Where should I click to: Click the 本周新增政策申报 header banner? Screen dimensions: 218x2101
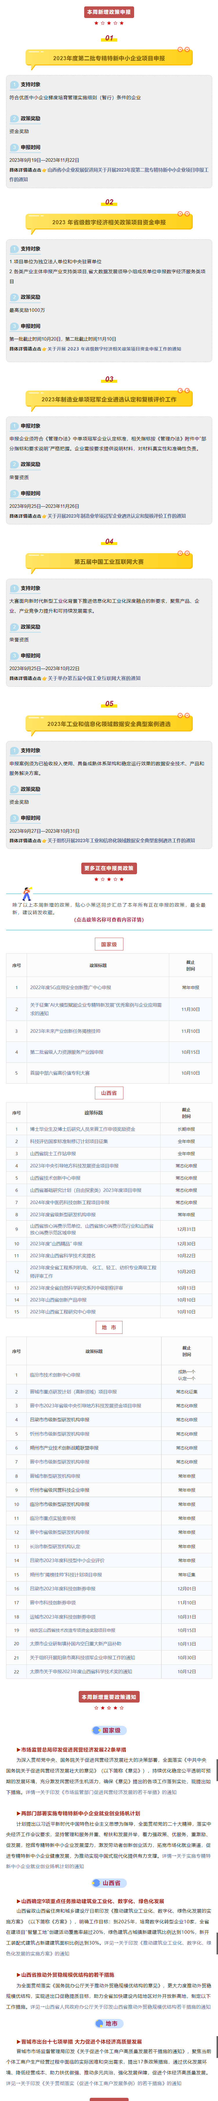tap(109, 12)
